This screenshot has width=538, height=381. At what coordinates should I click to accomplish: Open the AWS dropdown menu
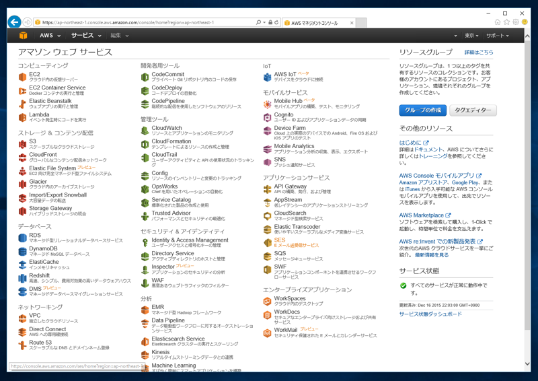click(50, 36)
